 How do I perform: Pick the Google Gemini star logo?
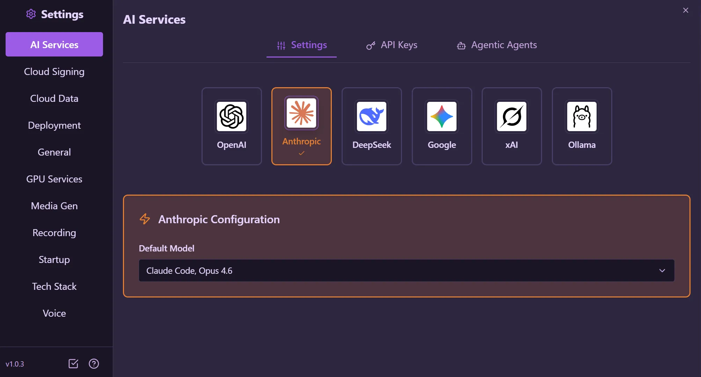(442, 116)
